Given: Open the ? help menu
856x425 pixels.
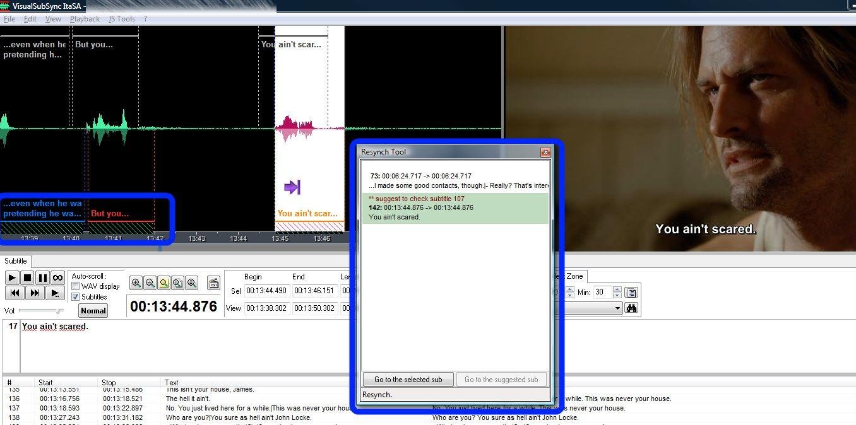Looking at the screenshot, I should pyautogui.click(x=145, y=19).
